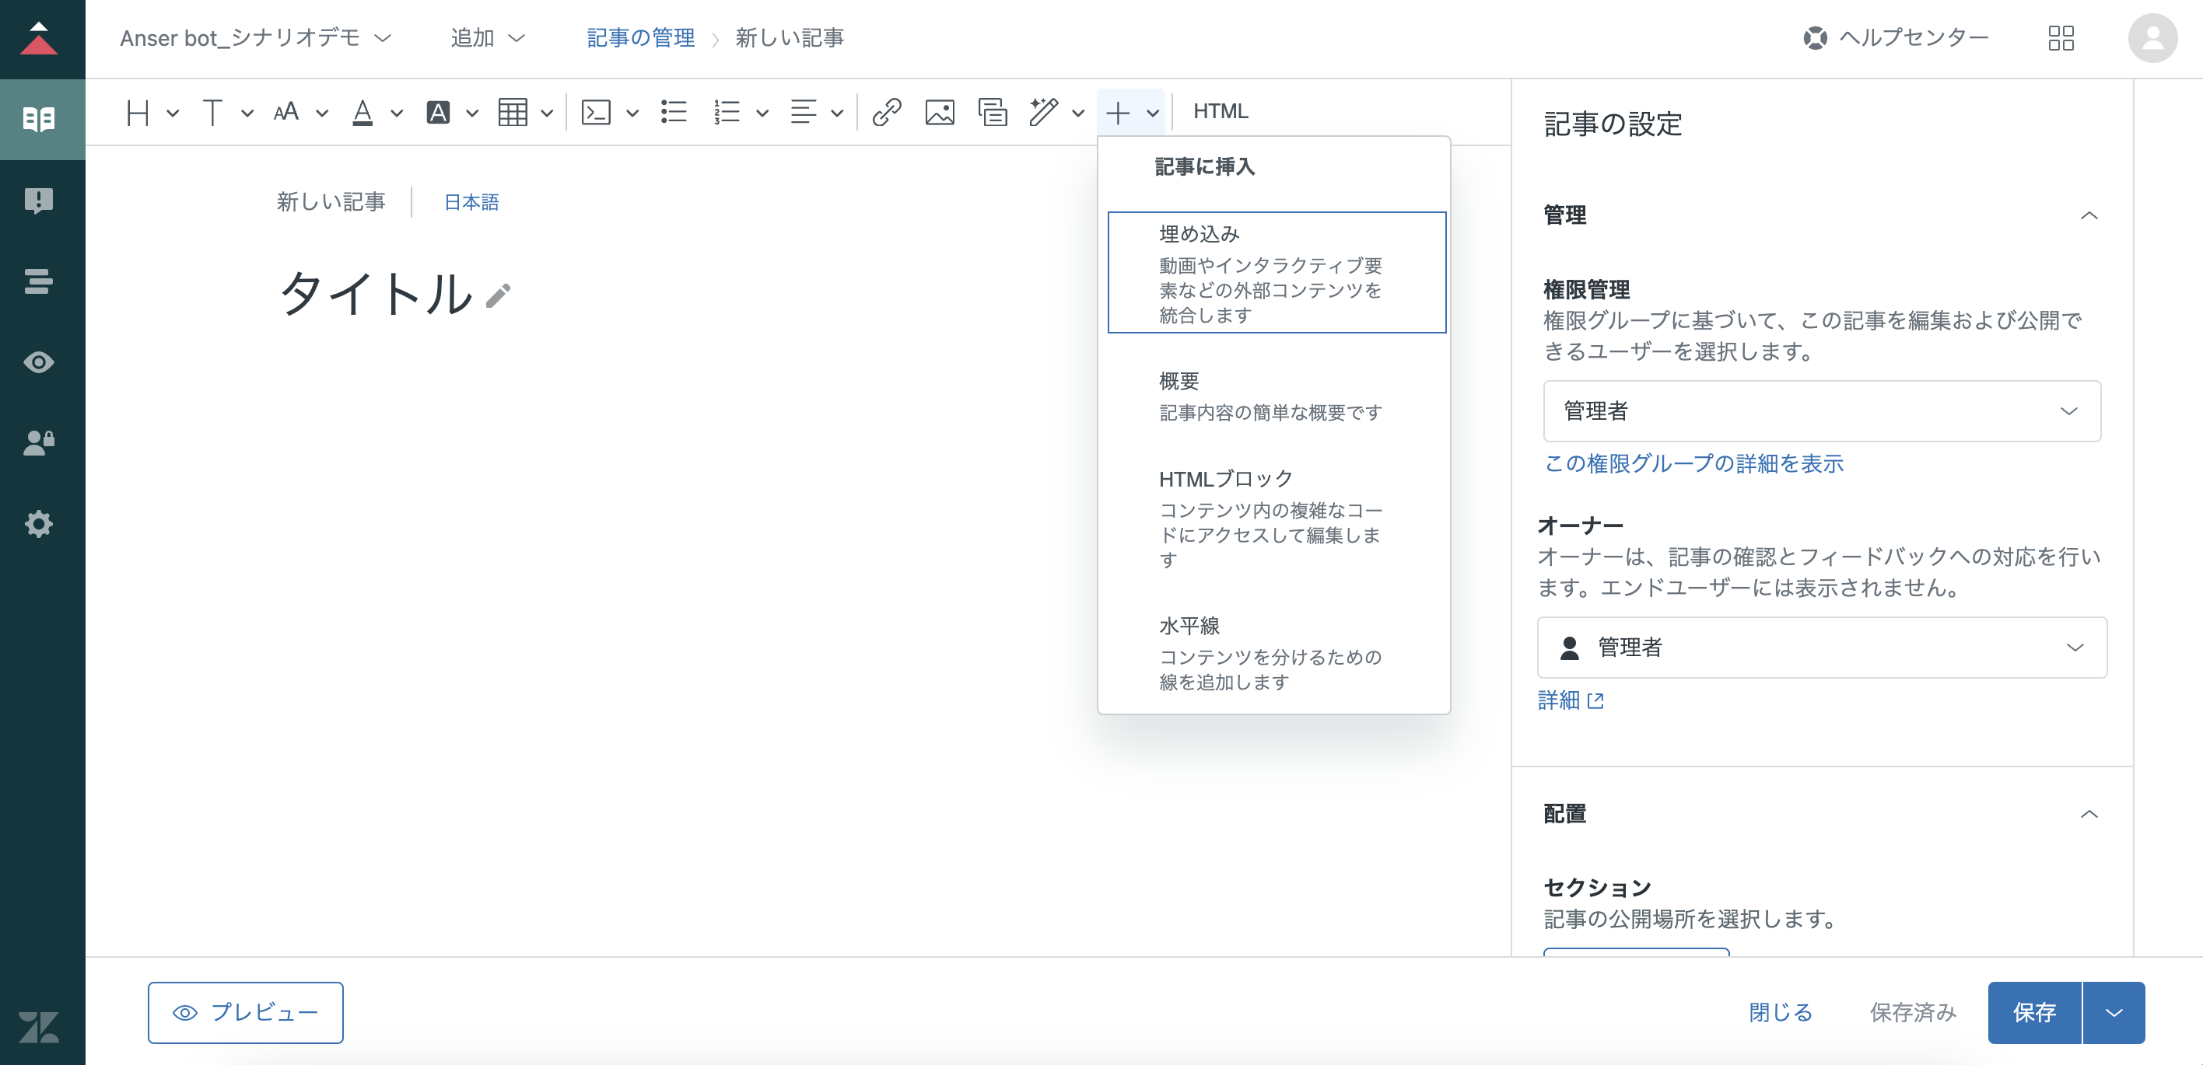Click the magic wand pencil icon
The width and height of the screenshot is (2203, 1065).
pyautogui.click(x=1043, y=112)
